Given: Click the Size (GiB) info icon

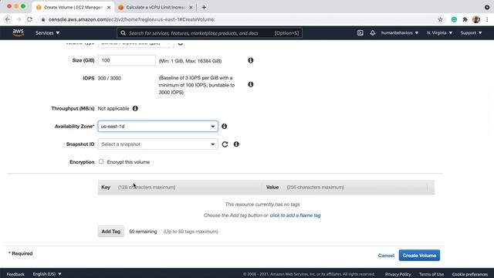Looking at the screenshot, I should 250,60.
